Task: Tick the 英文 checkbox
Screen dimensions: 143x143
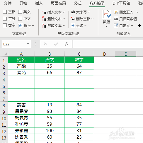Action: click(x=20, y=12)
